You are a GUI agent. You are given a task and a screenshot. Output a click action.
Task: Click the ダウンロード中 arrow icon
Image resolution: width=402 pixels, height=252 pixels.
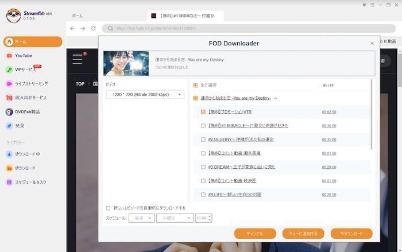(9, 154)
